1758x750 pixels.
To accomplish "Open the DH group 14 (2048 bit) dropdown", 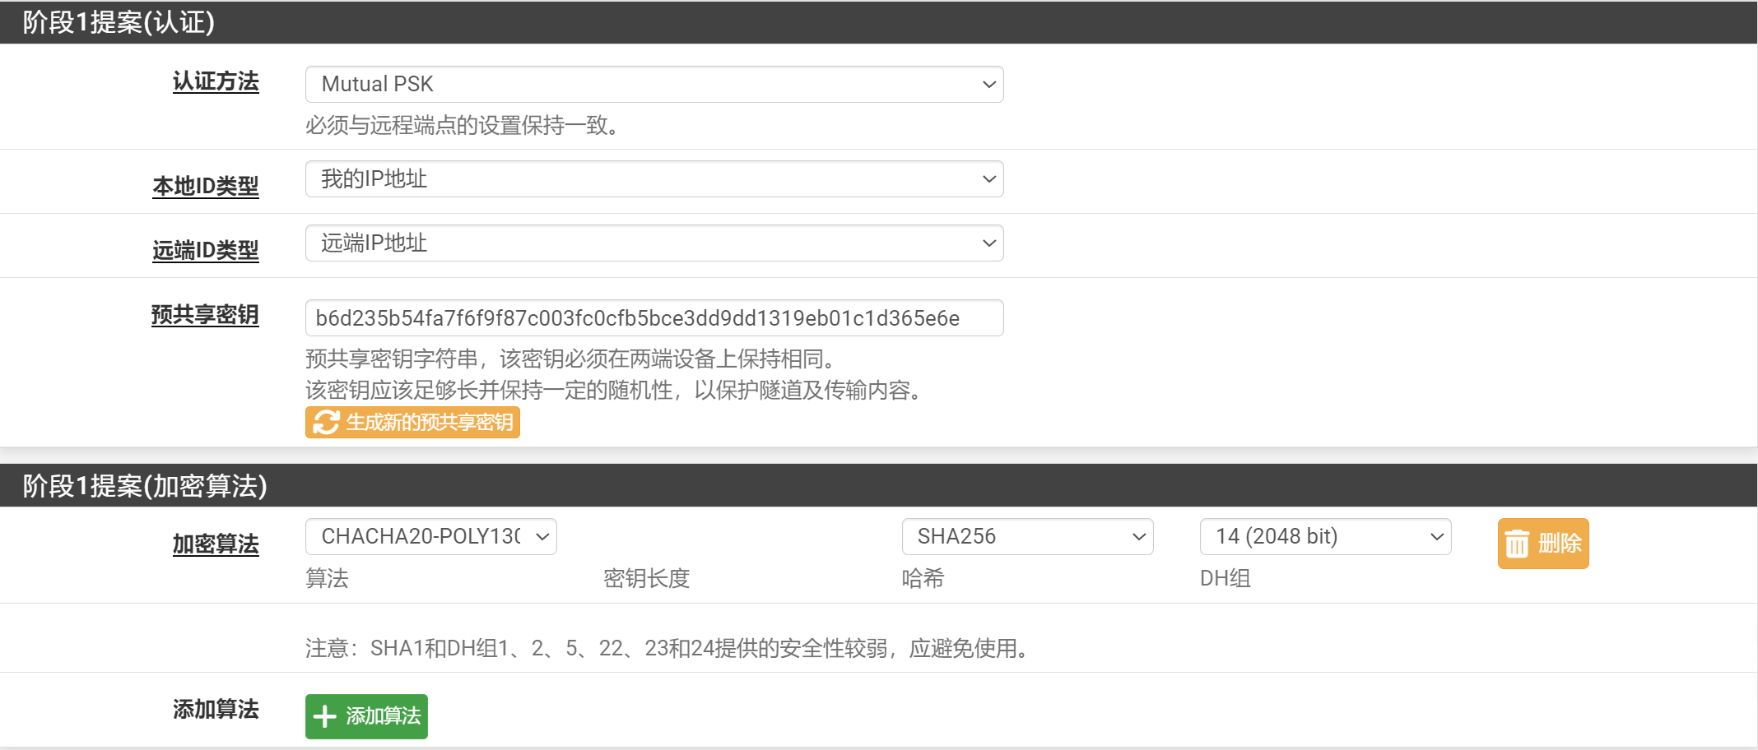I will 1324,537.
